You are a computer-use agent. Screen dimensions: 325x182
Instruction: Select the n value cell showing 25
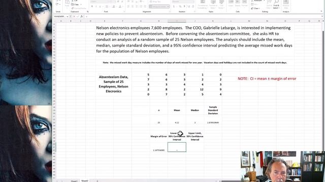(x=159, y=122)
